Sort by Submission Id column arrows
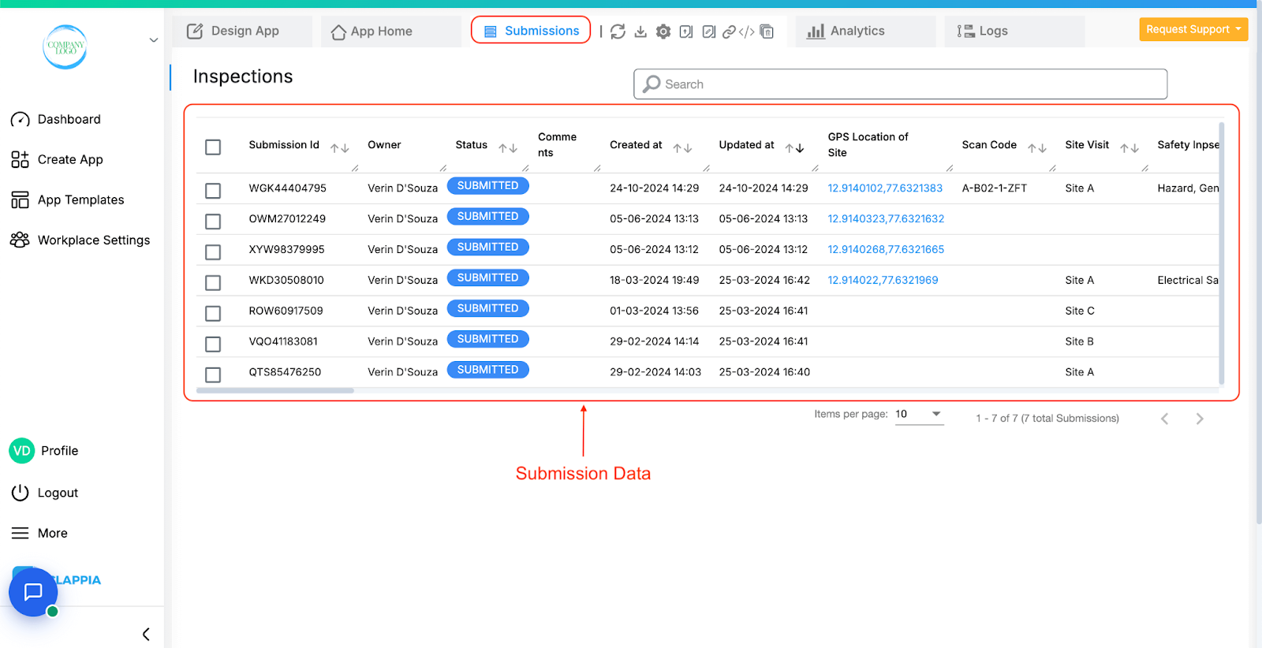The width and height of the screenshot is (1262, 648). [339, 147]
